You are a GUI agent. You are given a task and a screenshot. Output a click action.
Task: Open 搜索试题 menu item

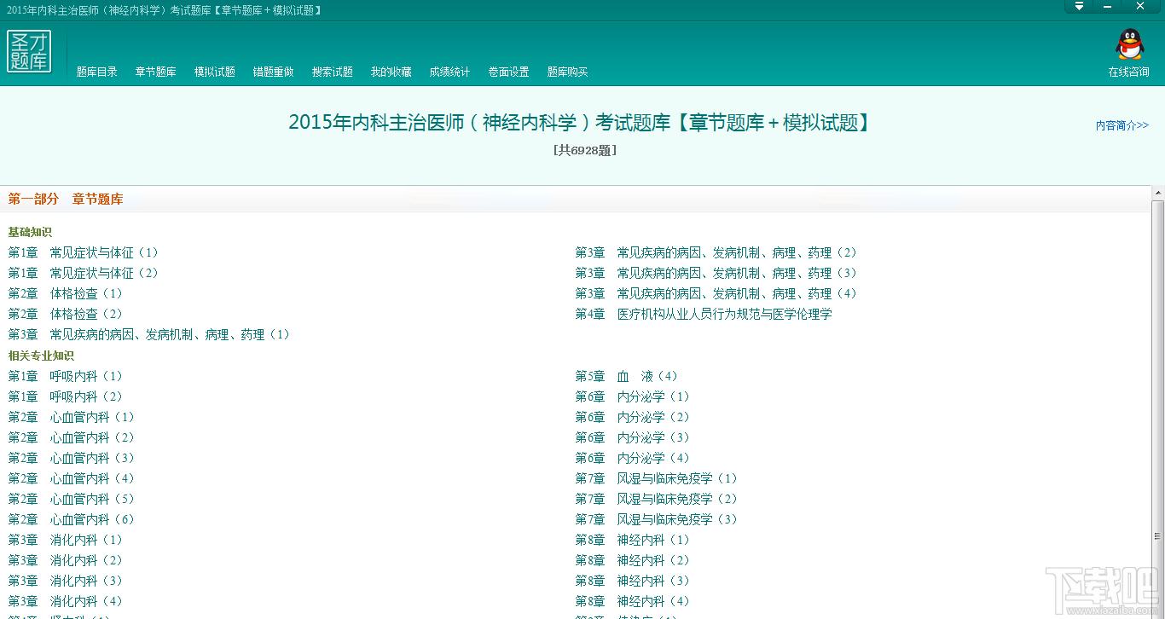click(333, 72)
